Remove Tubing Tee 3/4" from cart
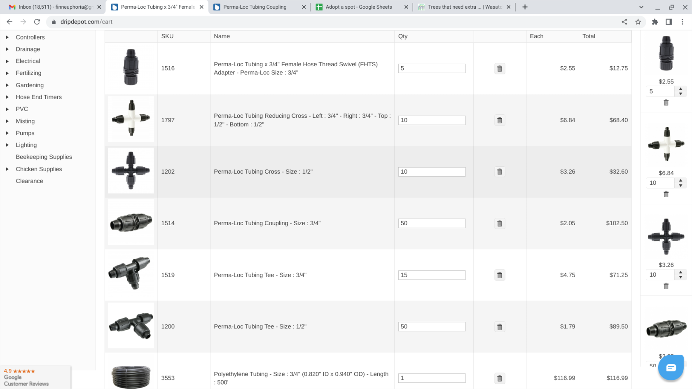This screenshot has height=389, width=692. tap(499, 275)
